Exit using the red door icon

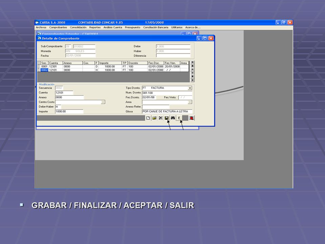coord(192,118)
